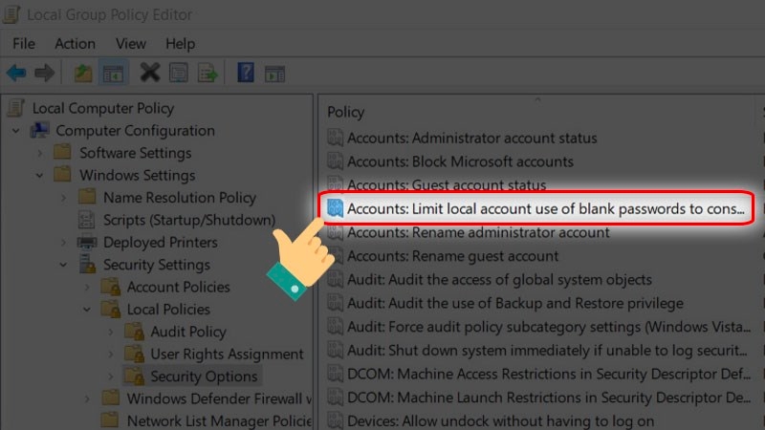Screen dimensions: 765x430
Task: Expand the Software Settings folder
Action: pos(40,153)
